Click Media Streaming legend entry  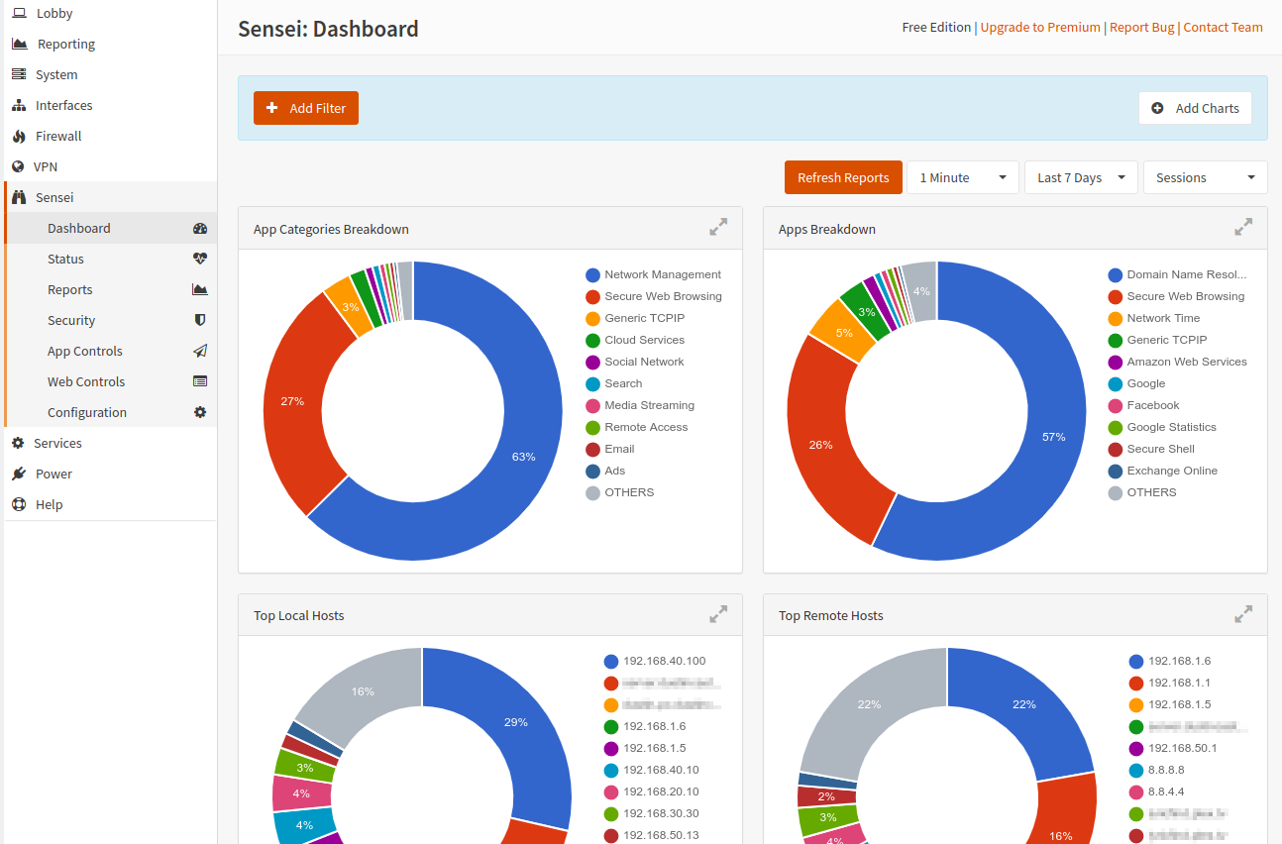639,405
